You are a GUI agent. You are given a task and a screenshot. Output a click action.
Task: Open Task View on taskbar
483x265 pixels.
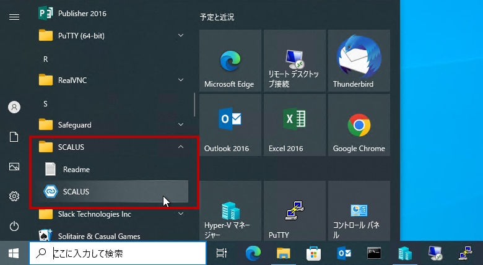pos(222,253)
